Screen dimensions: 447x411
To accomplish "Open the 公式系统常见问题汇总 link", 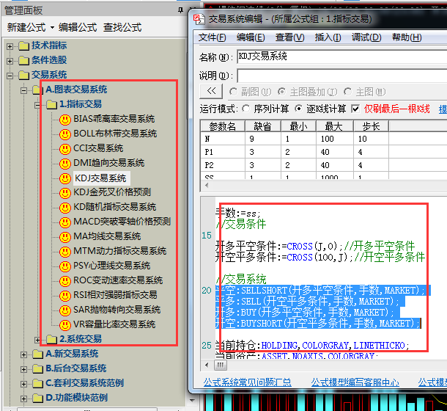I will click(247, 382).
